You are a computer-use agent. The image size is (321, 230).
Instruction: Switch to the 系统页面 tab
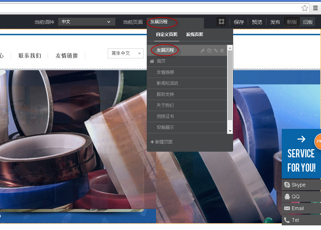(194, 35)
